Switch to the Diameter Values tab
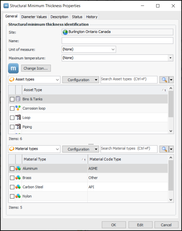This screenshot has height=231, width=182. (34, 17)
